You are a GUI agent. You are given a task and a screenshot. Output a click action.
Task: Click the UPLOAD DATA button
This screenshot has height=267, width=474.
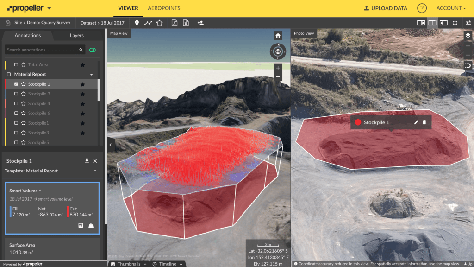click(385, 8)
